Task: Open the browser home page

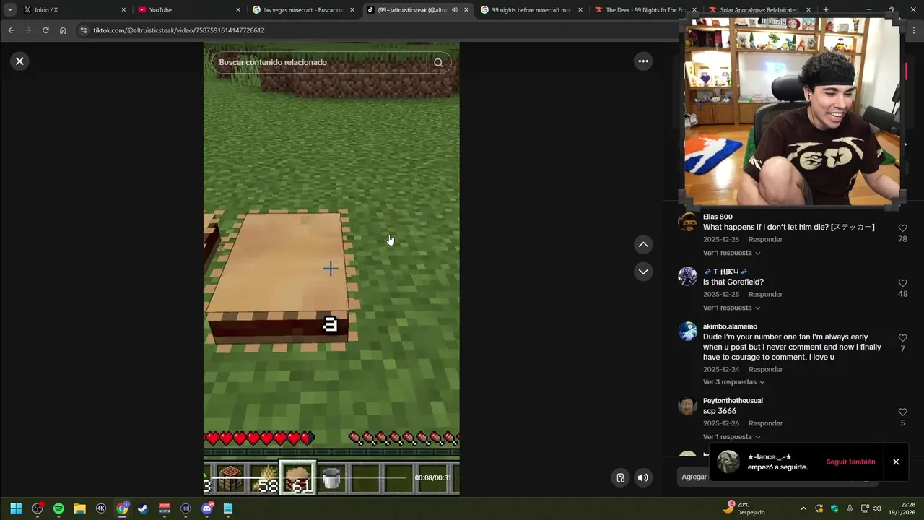Action: [63, 30]
